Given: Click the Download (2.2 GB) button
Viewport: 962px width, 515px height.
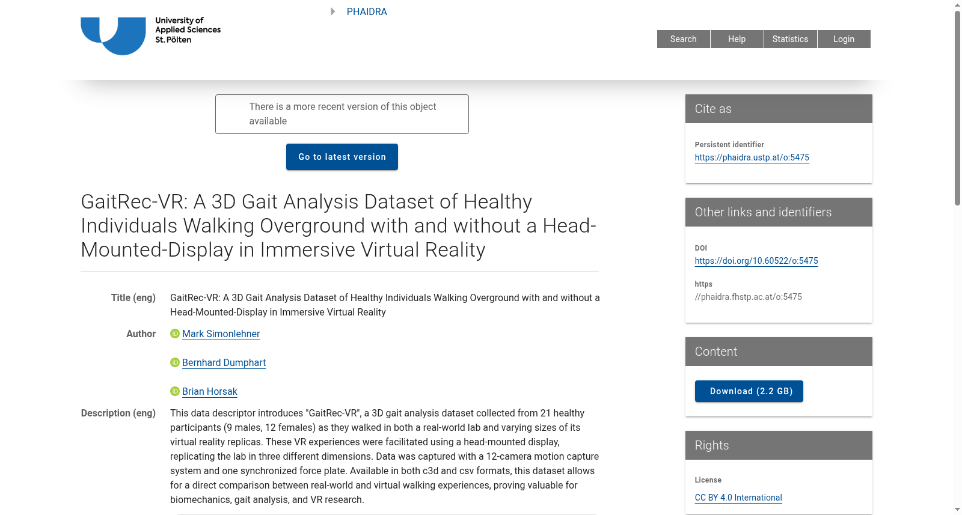Looking at the screenshot, I should click(749, 391).
